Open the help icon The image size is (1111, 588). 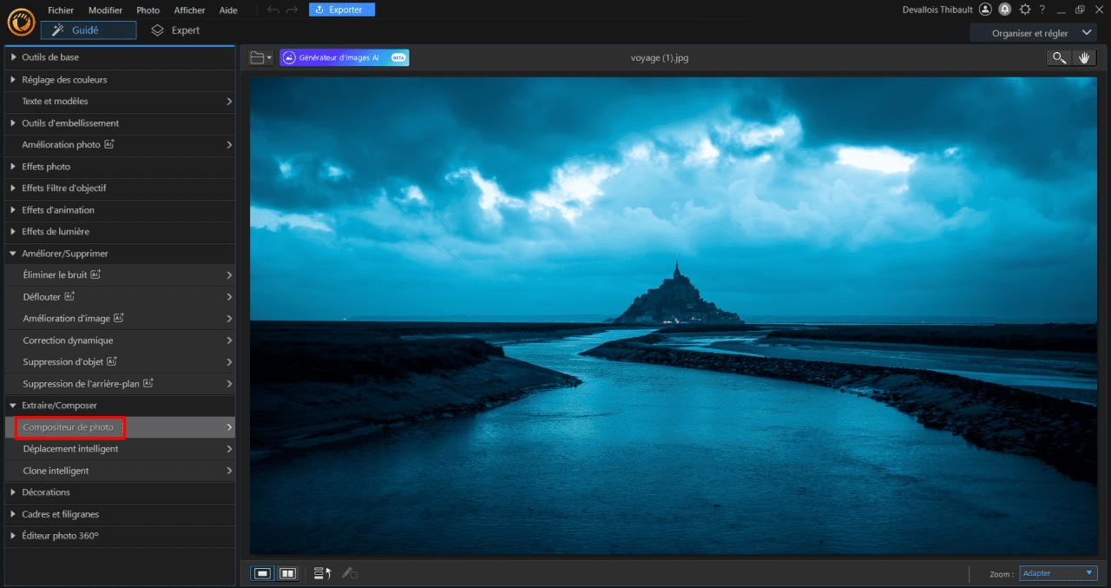[1042, 10]
